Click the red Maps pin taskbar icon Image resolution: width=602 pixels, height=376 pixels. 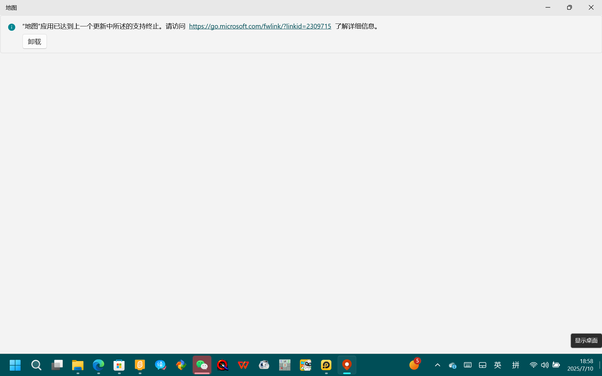pos(347,365)
